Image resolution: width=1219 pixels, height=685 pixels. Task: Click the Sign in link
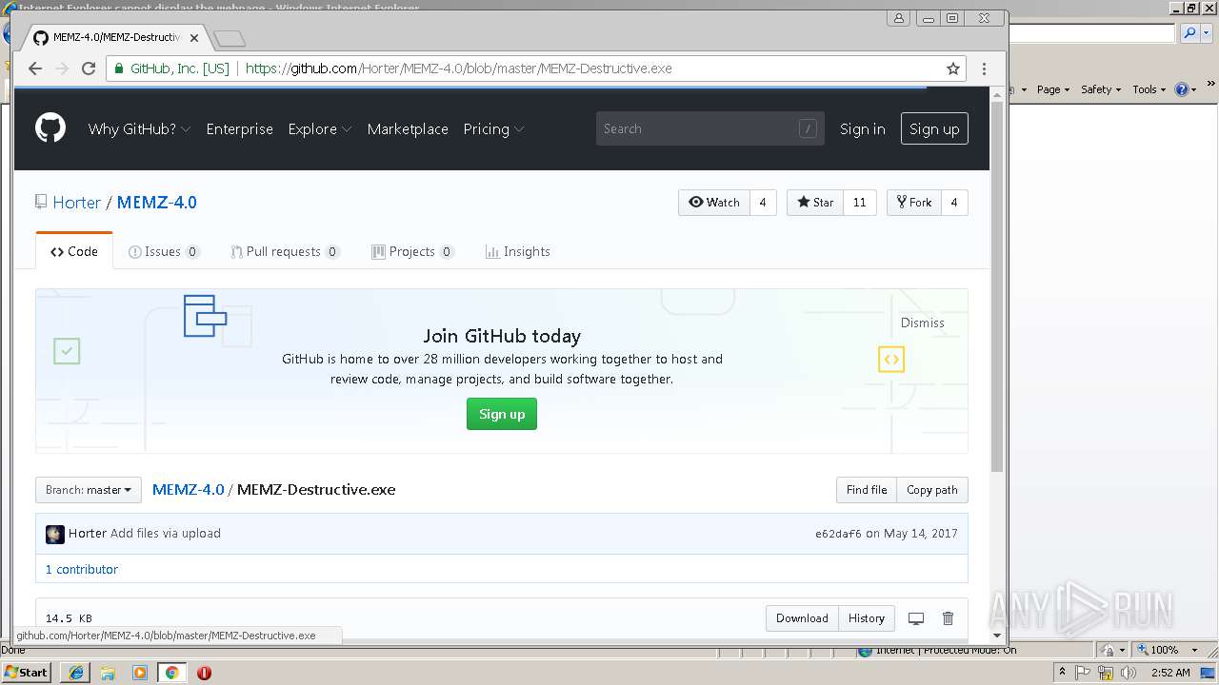click(863, 129)
